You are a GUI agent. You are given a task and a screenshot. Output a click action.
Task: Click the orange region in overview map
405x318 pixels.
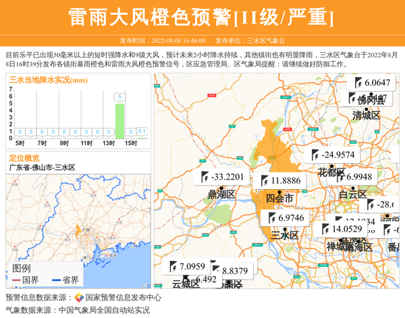pos(78,230)
